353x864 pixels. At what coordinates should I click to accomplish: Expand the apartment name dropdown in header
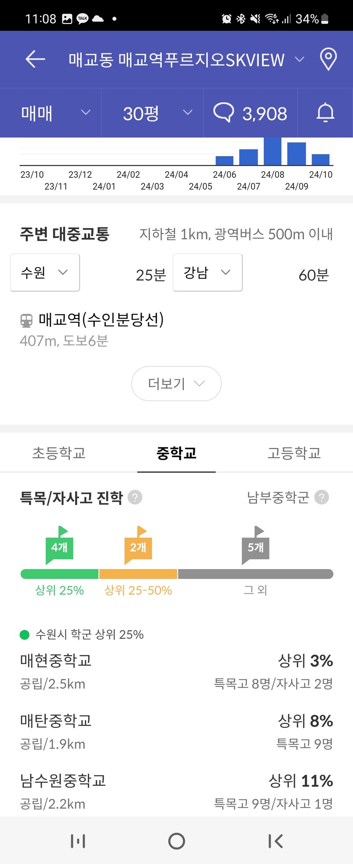point(300,59)
